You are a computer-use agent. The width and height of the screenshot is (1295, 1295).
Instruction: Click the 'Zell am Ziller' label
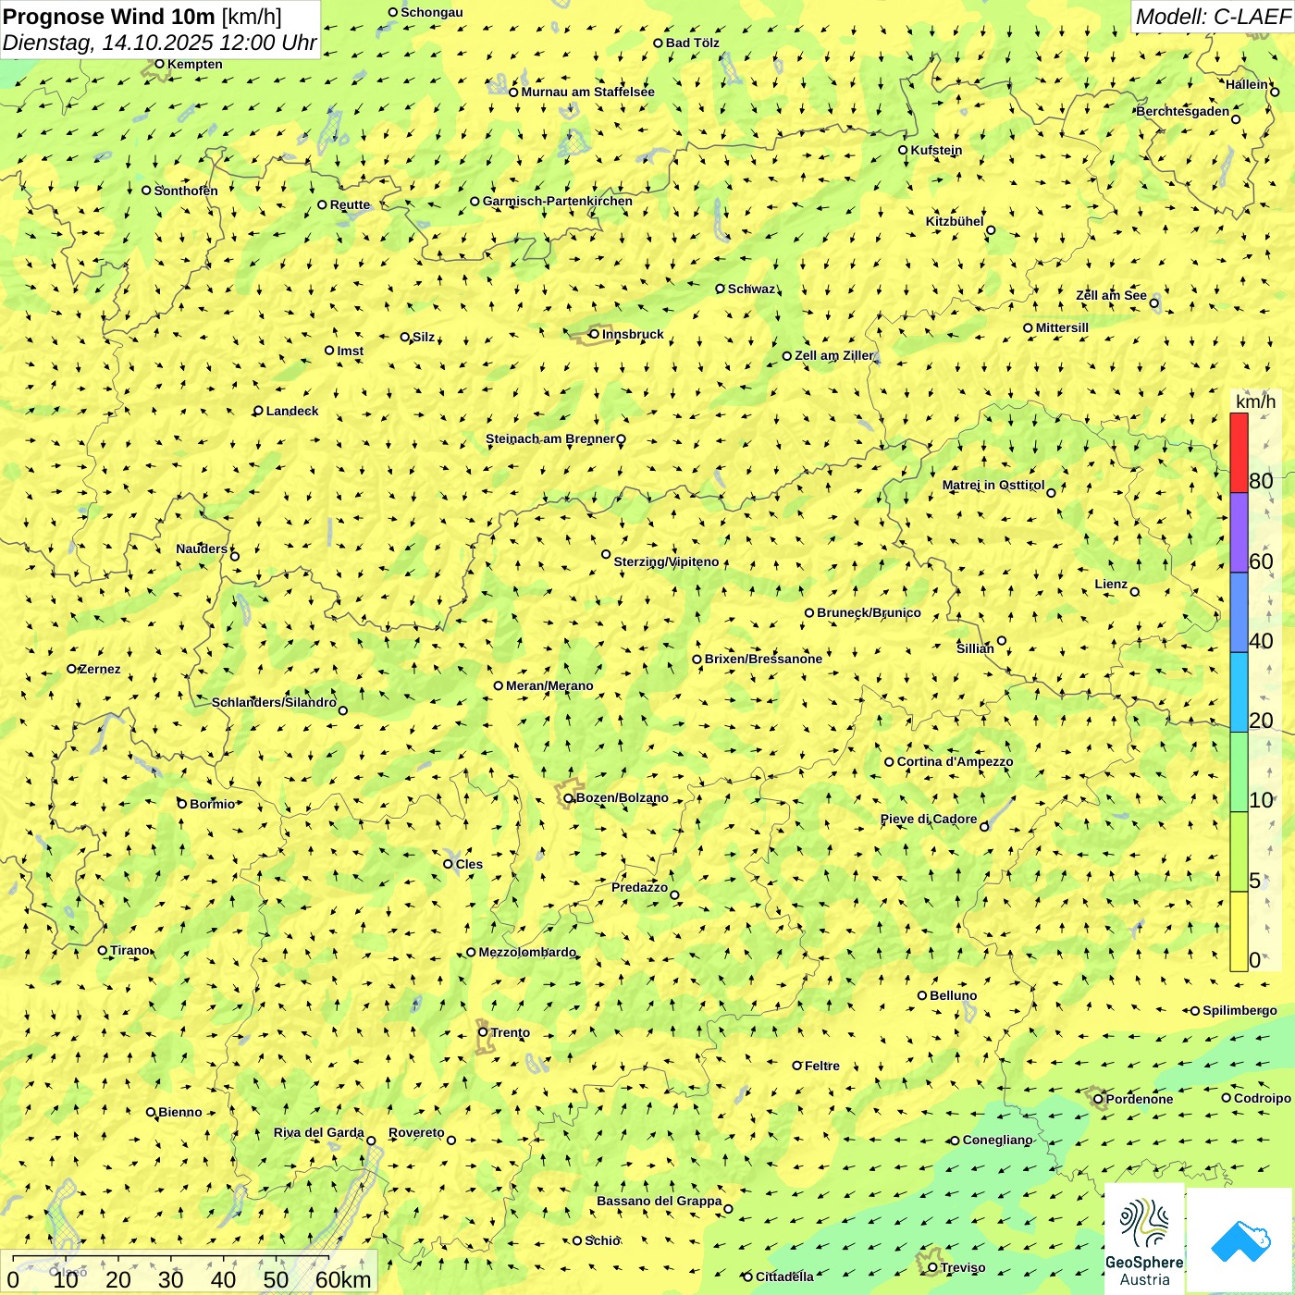coord(834,355)
